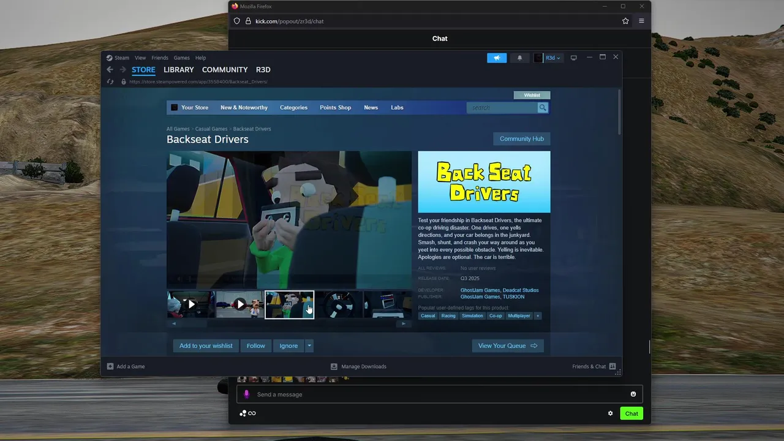Open the Deadcat Studios developer link
This screenshot has width=784, height=441.
pyautogui.click(x=521, y=290)
